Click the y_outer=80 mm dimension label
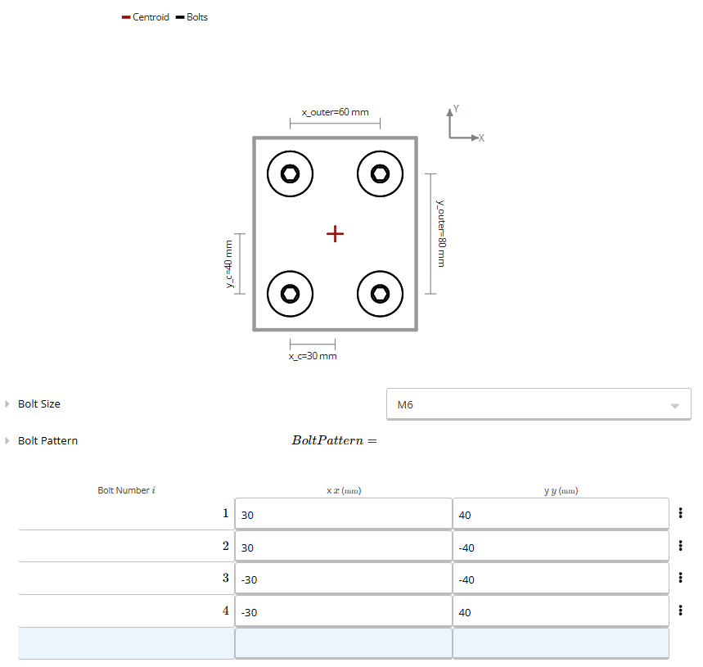 pos(441,233)
